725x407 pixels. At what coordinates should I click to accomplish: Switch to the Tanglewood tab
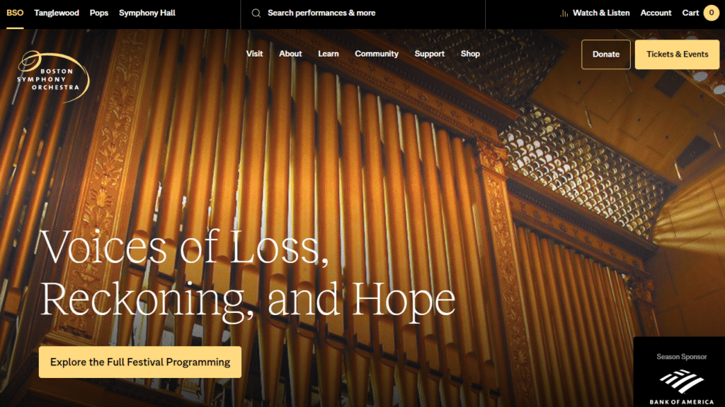(x=57, y=13)
